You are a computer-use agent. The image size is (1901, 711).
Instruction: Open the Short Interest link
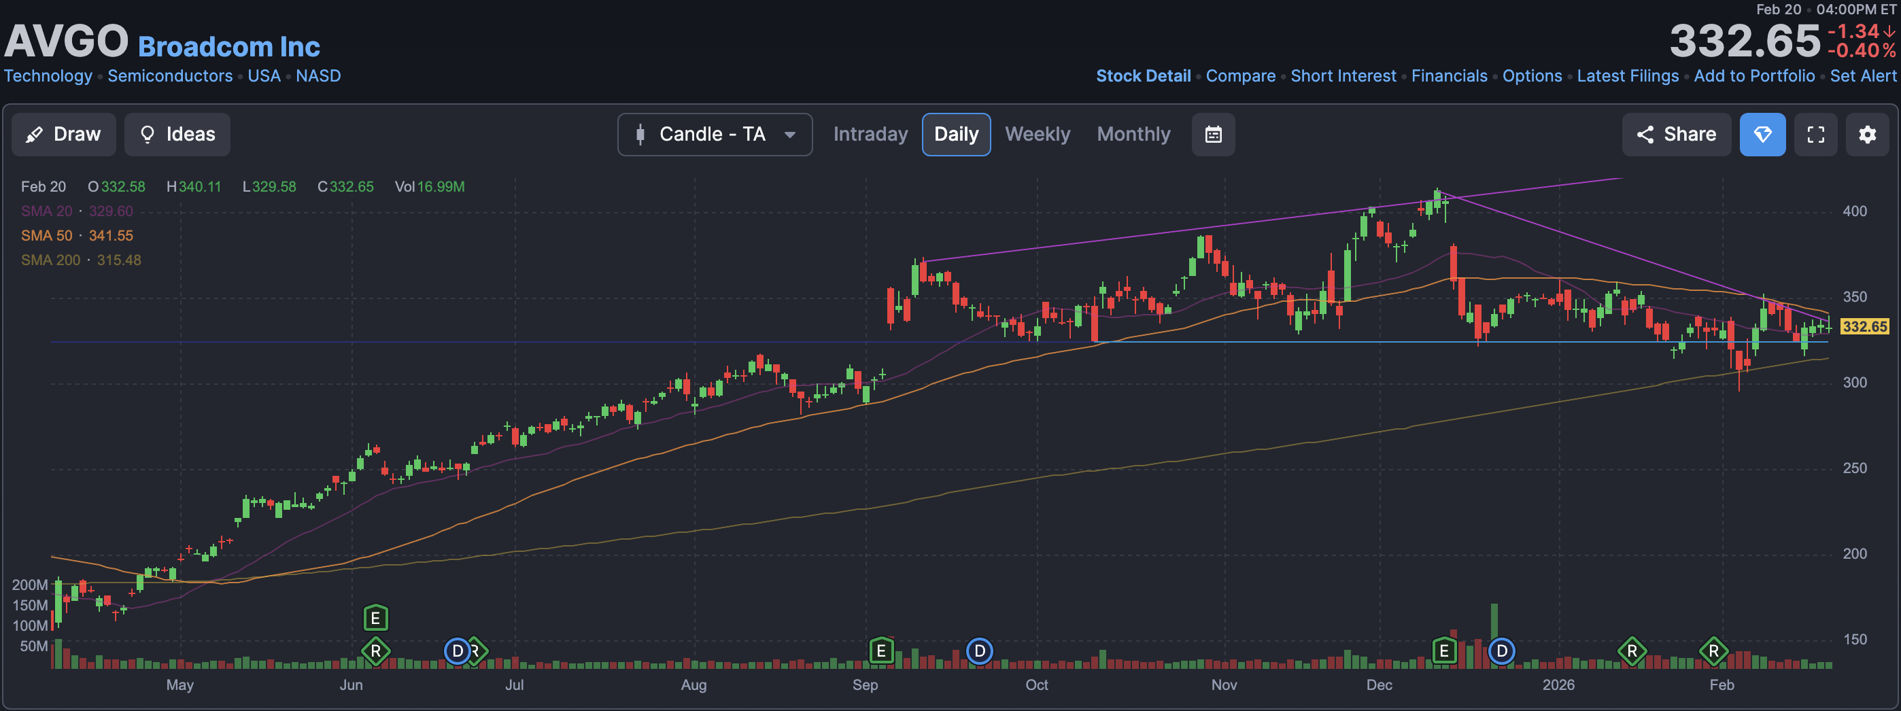[1343, 76]
